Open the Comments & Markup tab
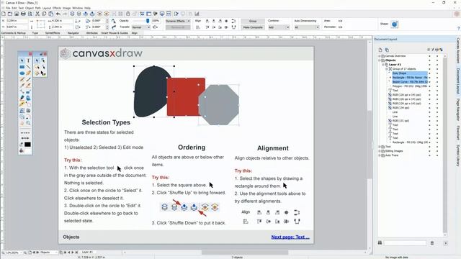This screenshot has height=259, width=461. coord(14,33)
